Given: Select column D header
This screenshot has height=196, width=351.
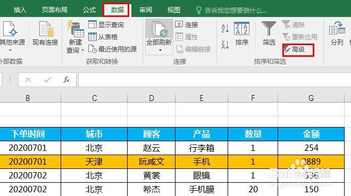Looking at the screenshot, I should pyautogui.click(x=152, y=98).
